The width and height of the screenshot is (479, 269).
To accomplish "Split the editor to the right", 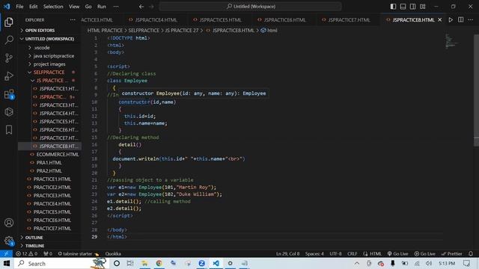I will (461, 20).
